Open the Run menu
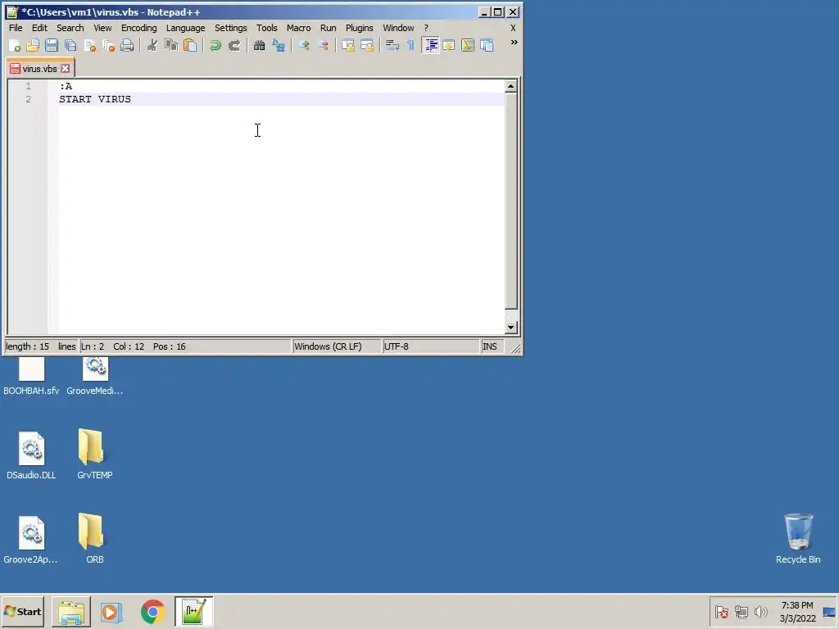The image size is (839, 629). [328, 28]
